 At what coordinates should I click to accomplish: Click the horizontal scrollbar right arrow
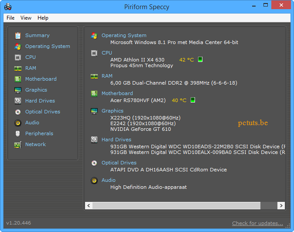tap(281, 205)
